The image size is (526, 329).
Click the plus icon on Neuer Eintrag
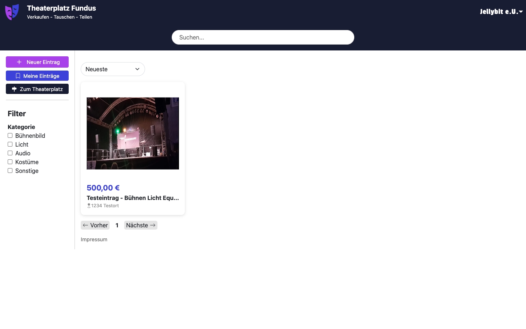point(19,62)
